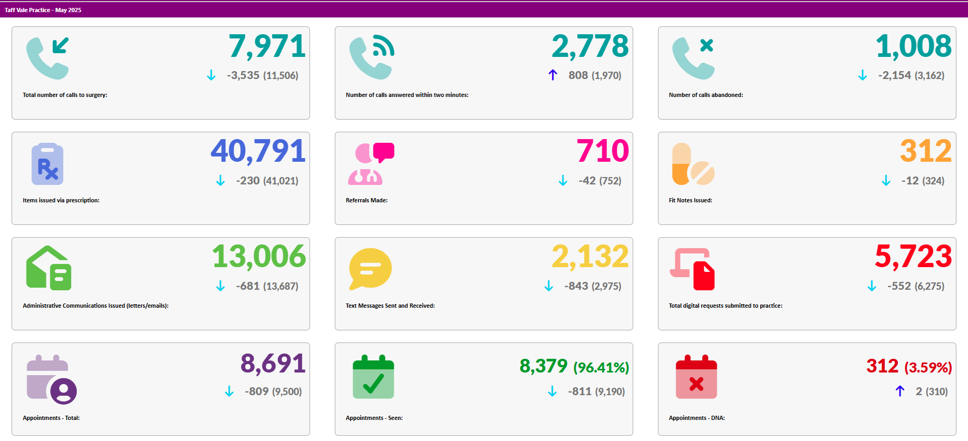Screen dimensions: 968x441
Task: Click the 5,723 digital requests number
Action: tap(913, 257)
